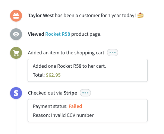Click the 'Added an item to the shopping cart' heading
Image resolution: width=164 pixels, height=134 pixels.
click(x=66, y=53)
